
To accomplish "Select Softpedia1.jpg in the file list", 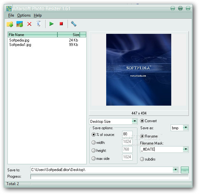I will [20, 45].
